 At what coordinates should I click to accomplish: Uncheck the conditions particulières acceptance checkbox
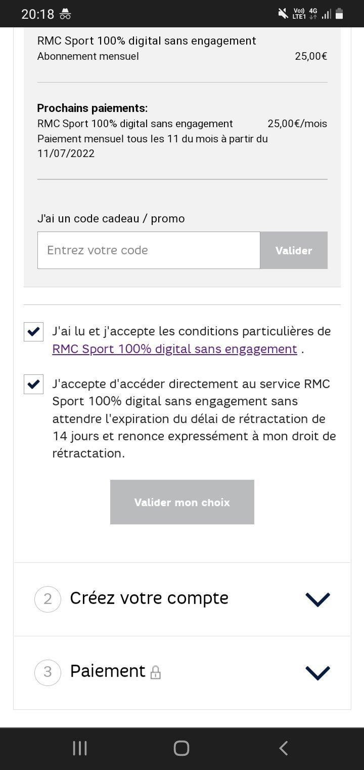click(33, 332)
